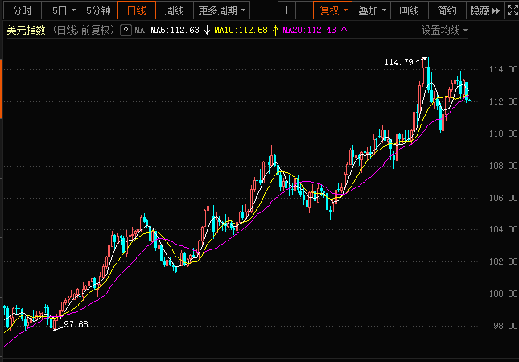Open the 设置均线 settings dropdown
519x362 pixels.
pos(464,30)
